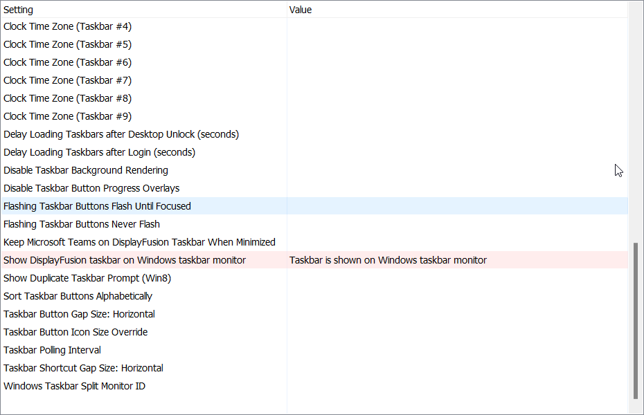Select Taskbar Button Icon Size Override

75,332
